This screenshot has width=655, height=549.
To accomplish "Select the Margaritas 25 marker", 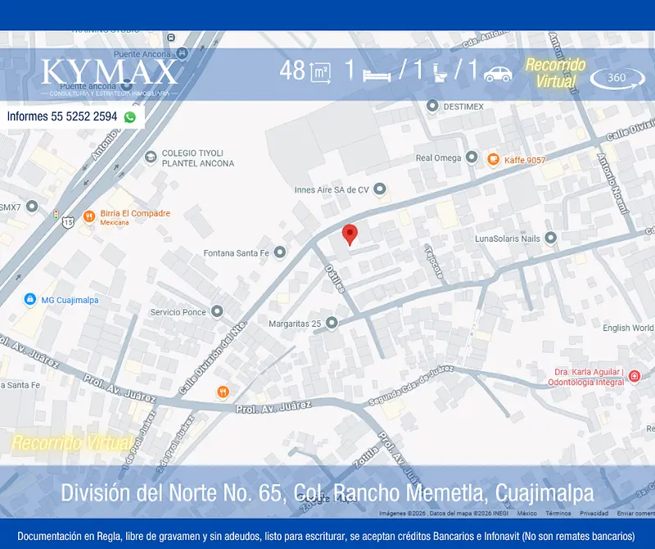I will tap(332, 323).
